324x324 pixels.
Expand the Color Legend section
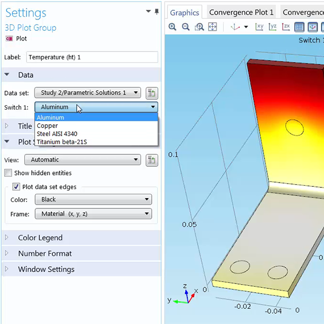40,238
